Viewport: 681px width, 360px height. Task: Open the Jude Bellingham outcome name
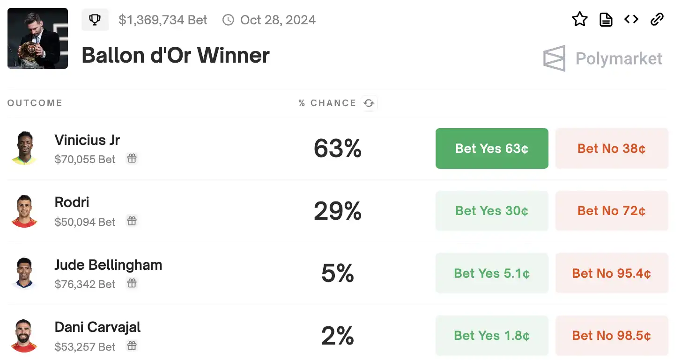[x=108, y=265]
